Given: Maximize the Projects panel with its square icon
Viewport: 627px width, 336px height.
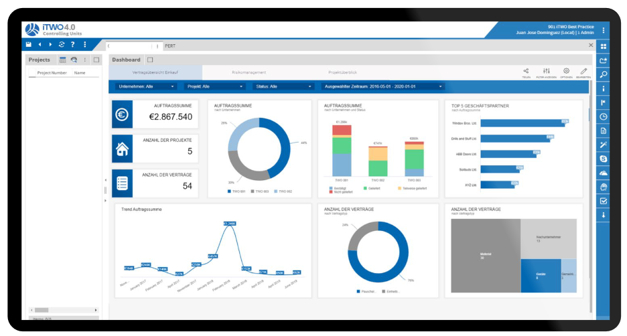Looking at the screenshot, I should [x=96, y=60].
